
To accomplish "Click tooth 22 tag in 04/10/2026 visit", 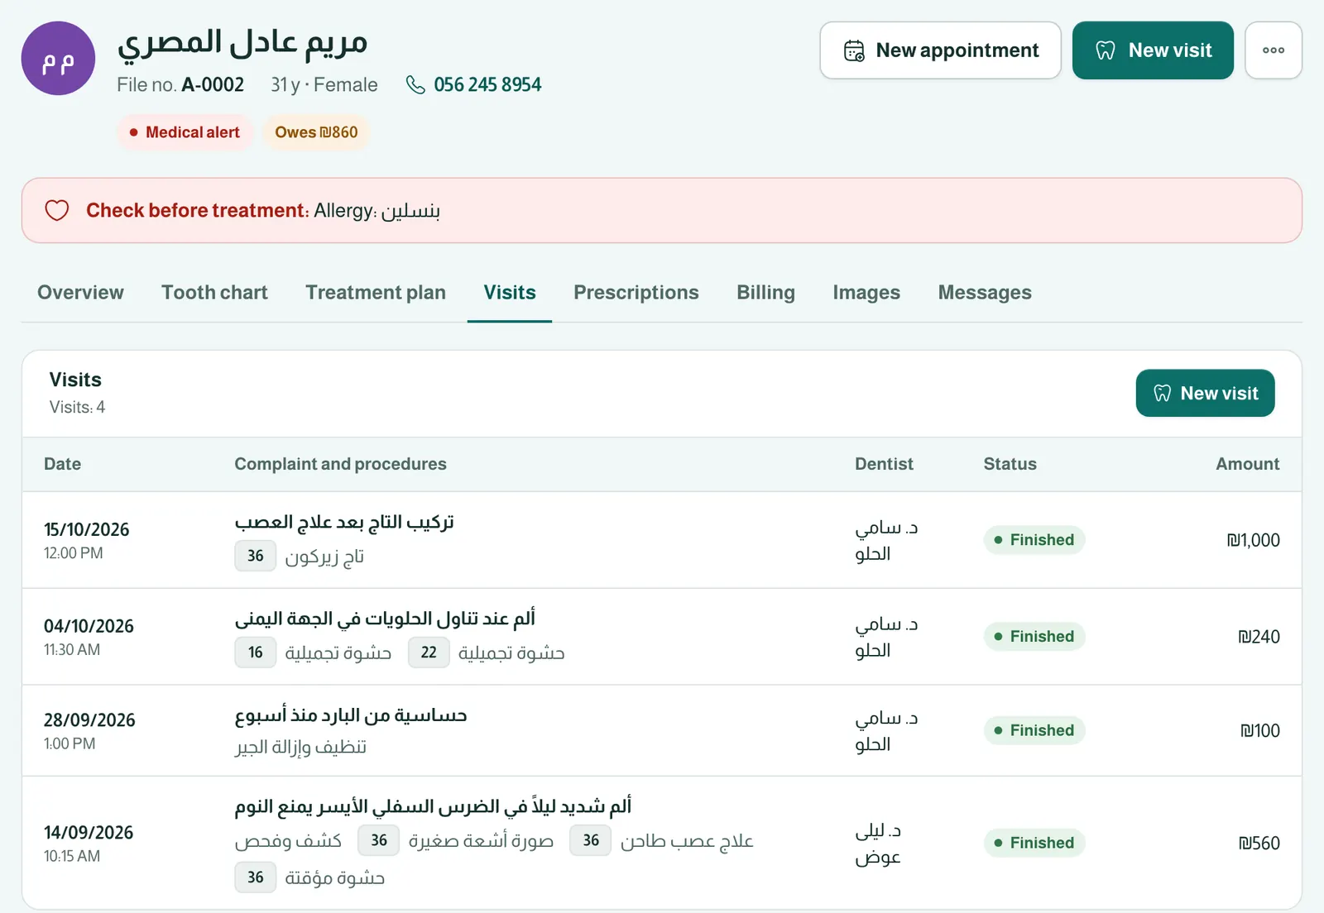I will [429, 652].
